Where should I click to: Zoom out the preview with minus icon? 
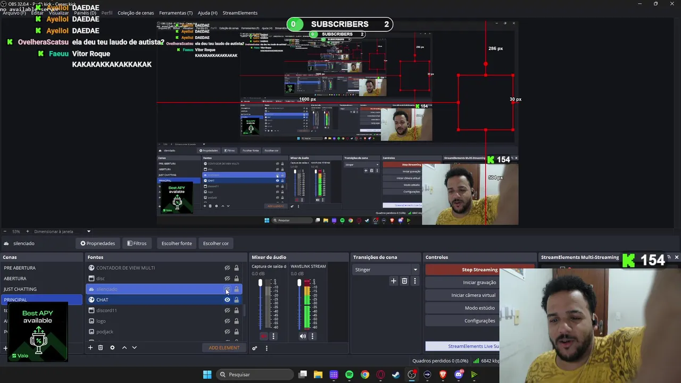tap(5, 231)
